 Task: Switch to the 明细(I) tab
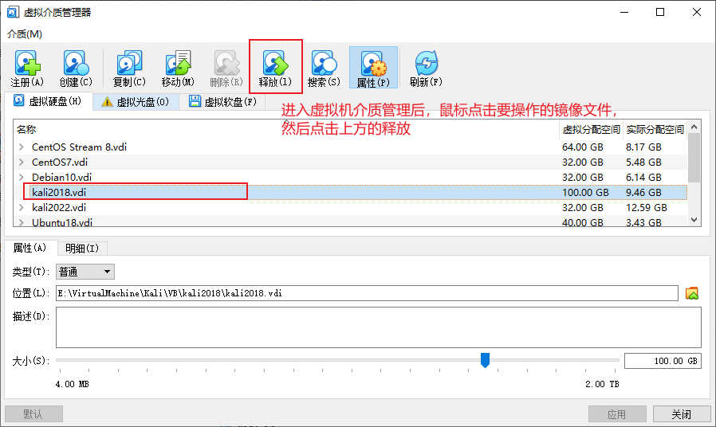coord(82,249)
